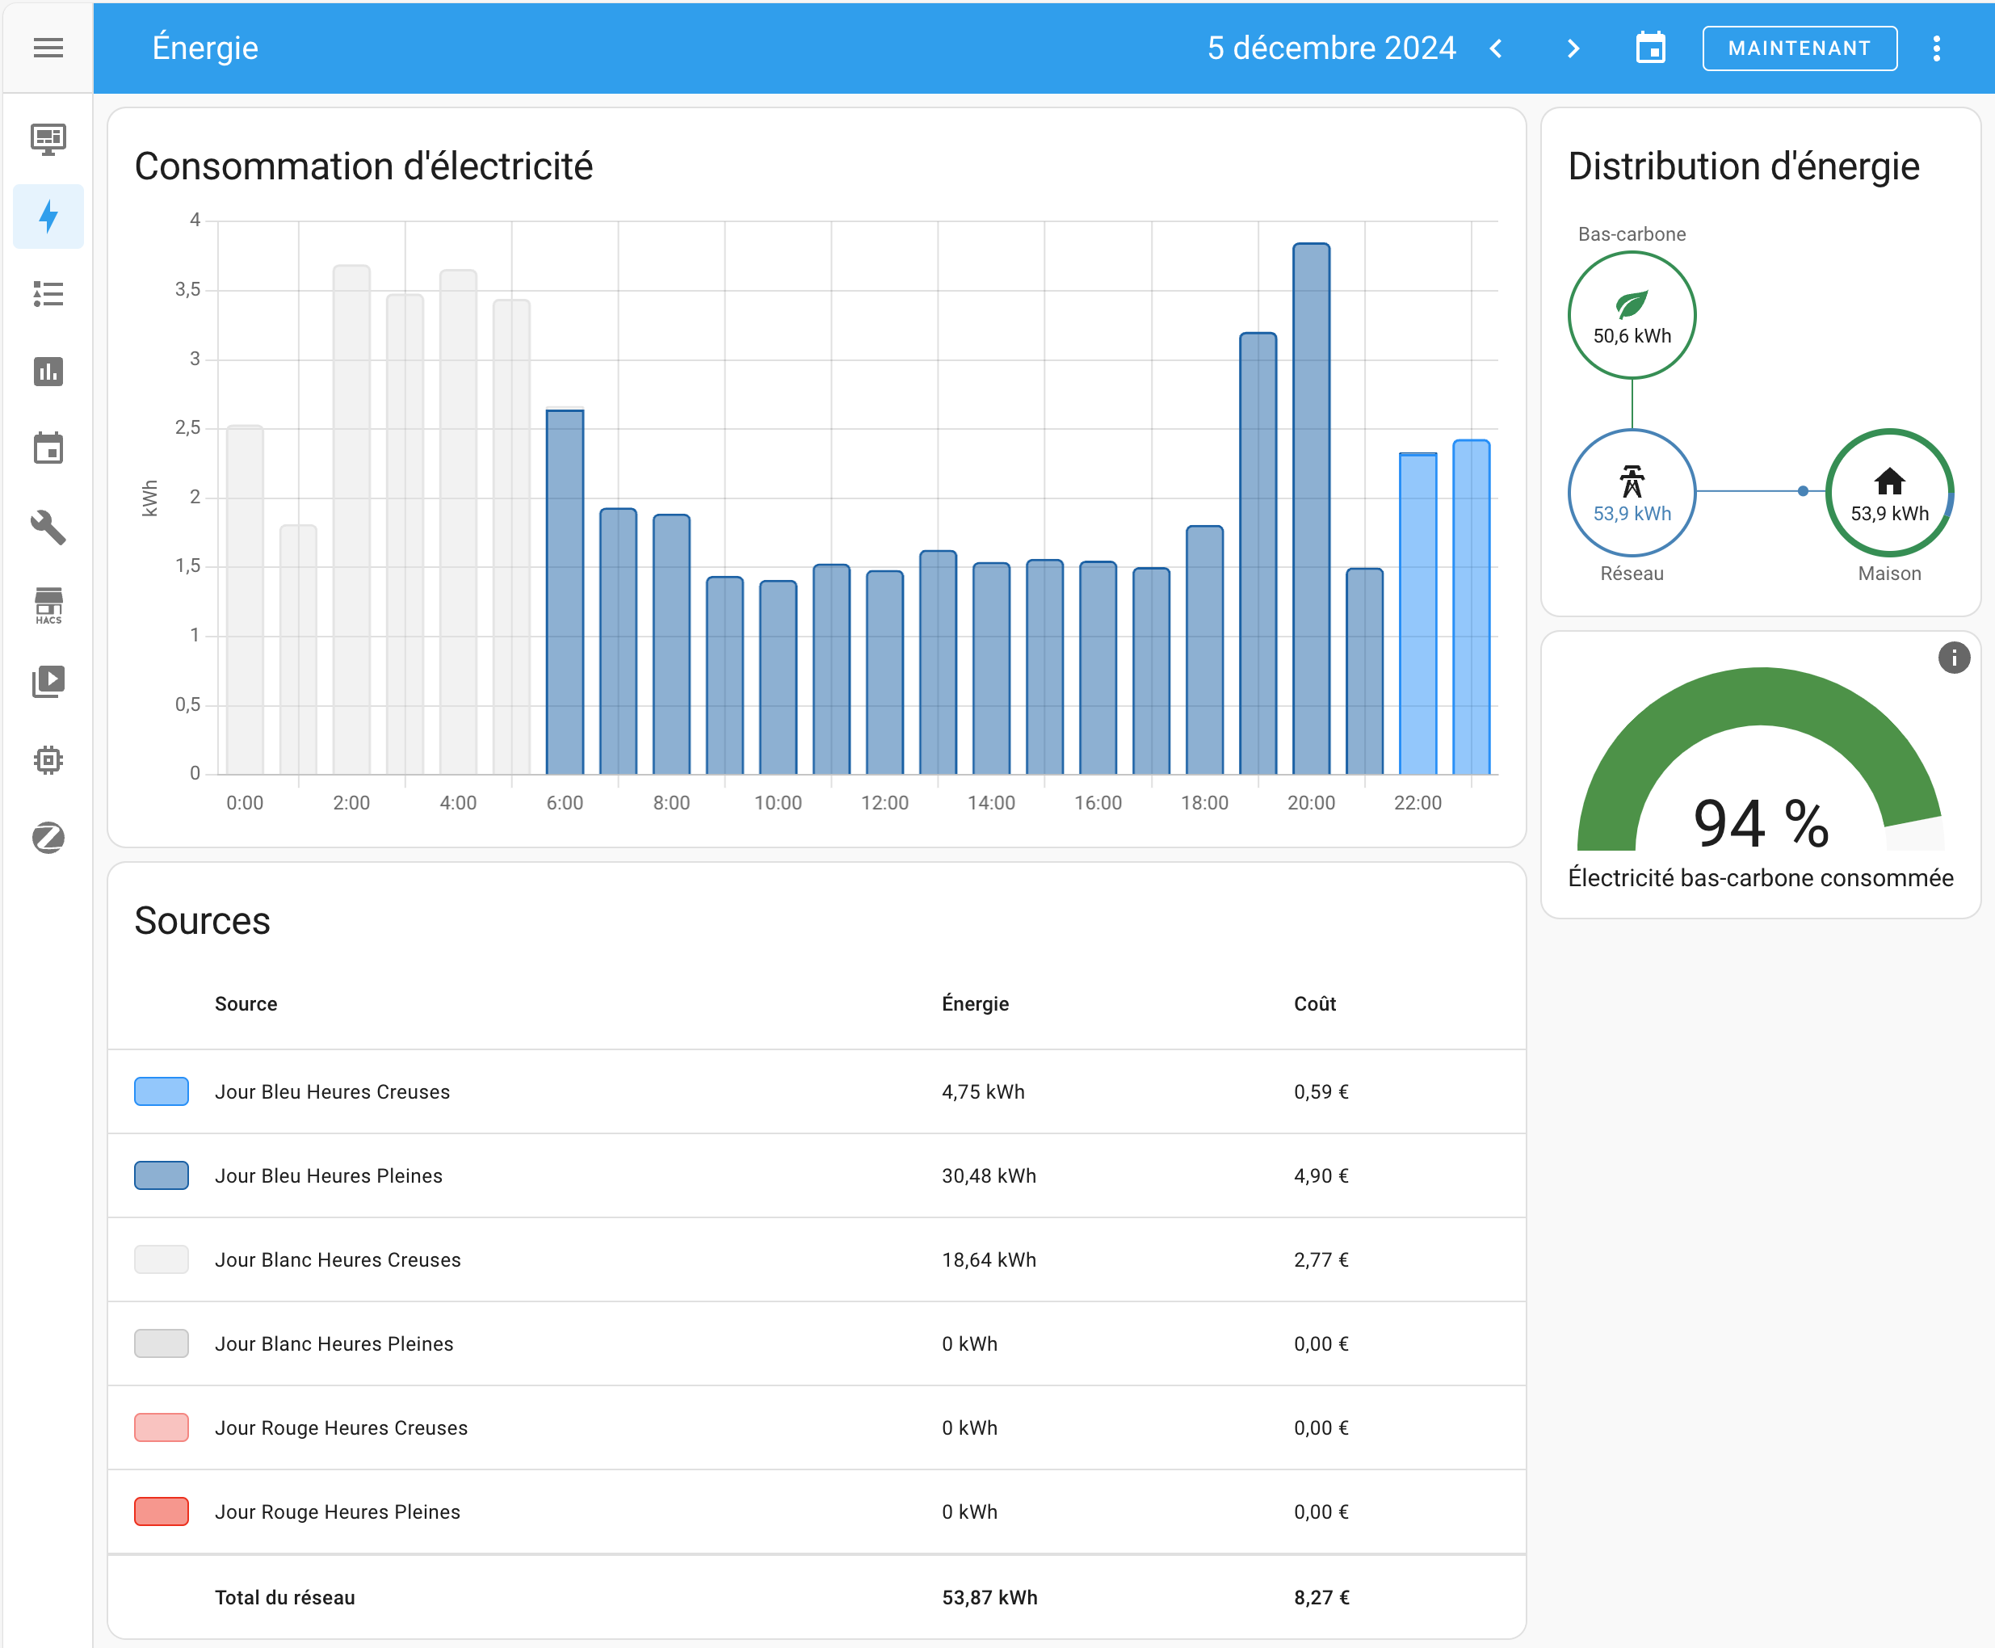Screen dimensions: 1995x1648
Task: Open the Media player sidebar icon
Action: click(48, 682)
